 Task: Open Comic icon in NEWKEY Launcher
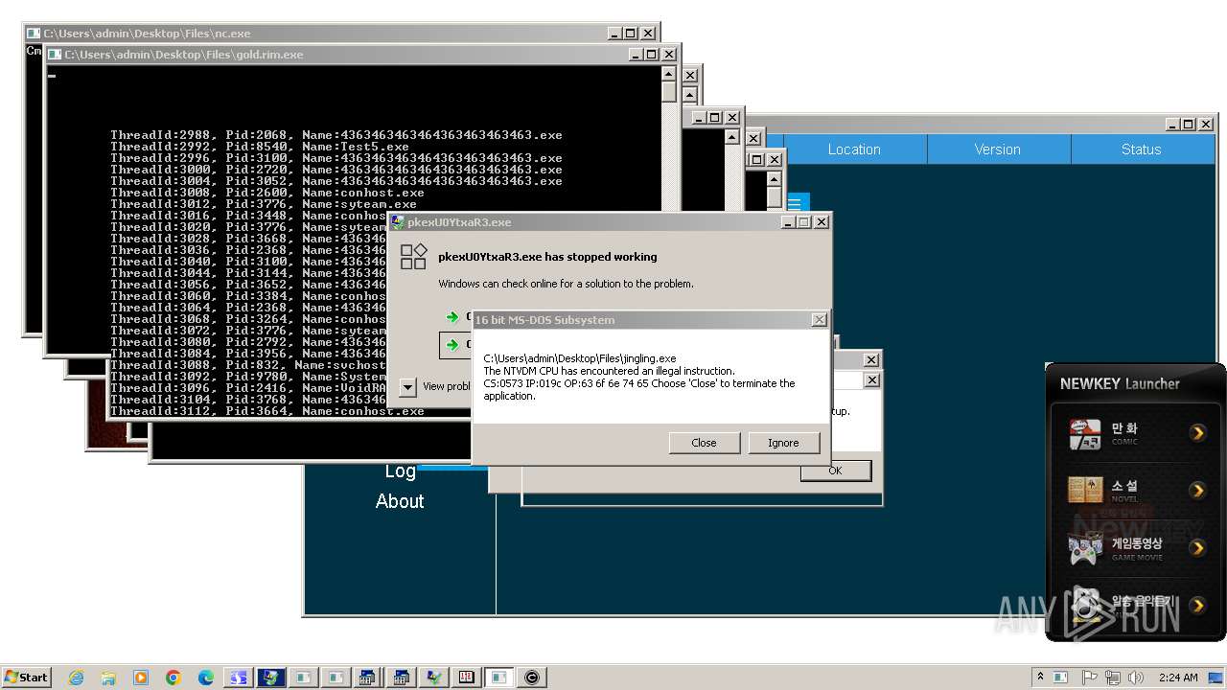[1085, 434]
